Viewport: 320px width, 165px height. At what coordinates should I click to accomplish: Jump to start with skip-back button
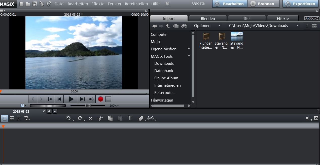[x=59, y=99]
